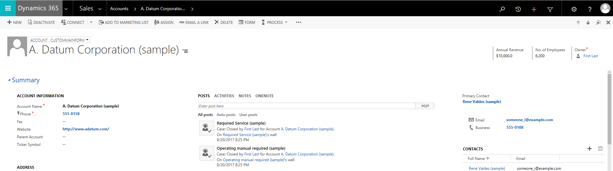Open the Account CustomMainForm selector
Screen dimensions: 613x171
coord(60,40)
